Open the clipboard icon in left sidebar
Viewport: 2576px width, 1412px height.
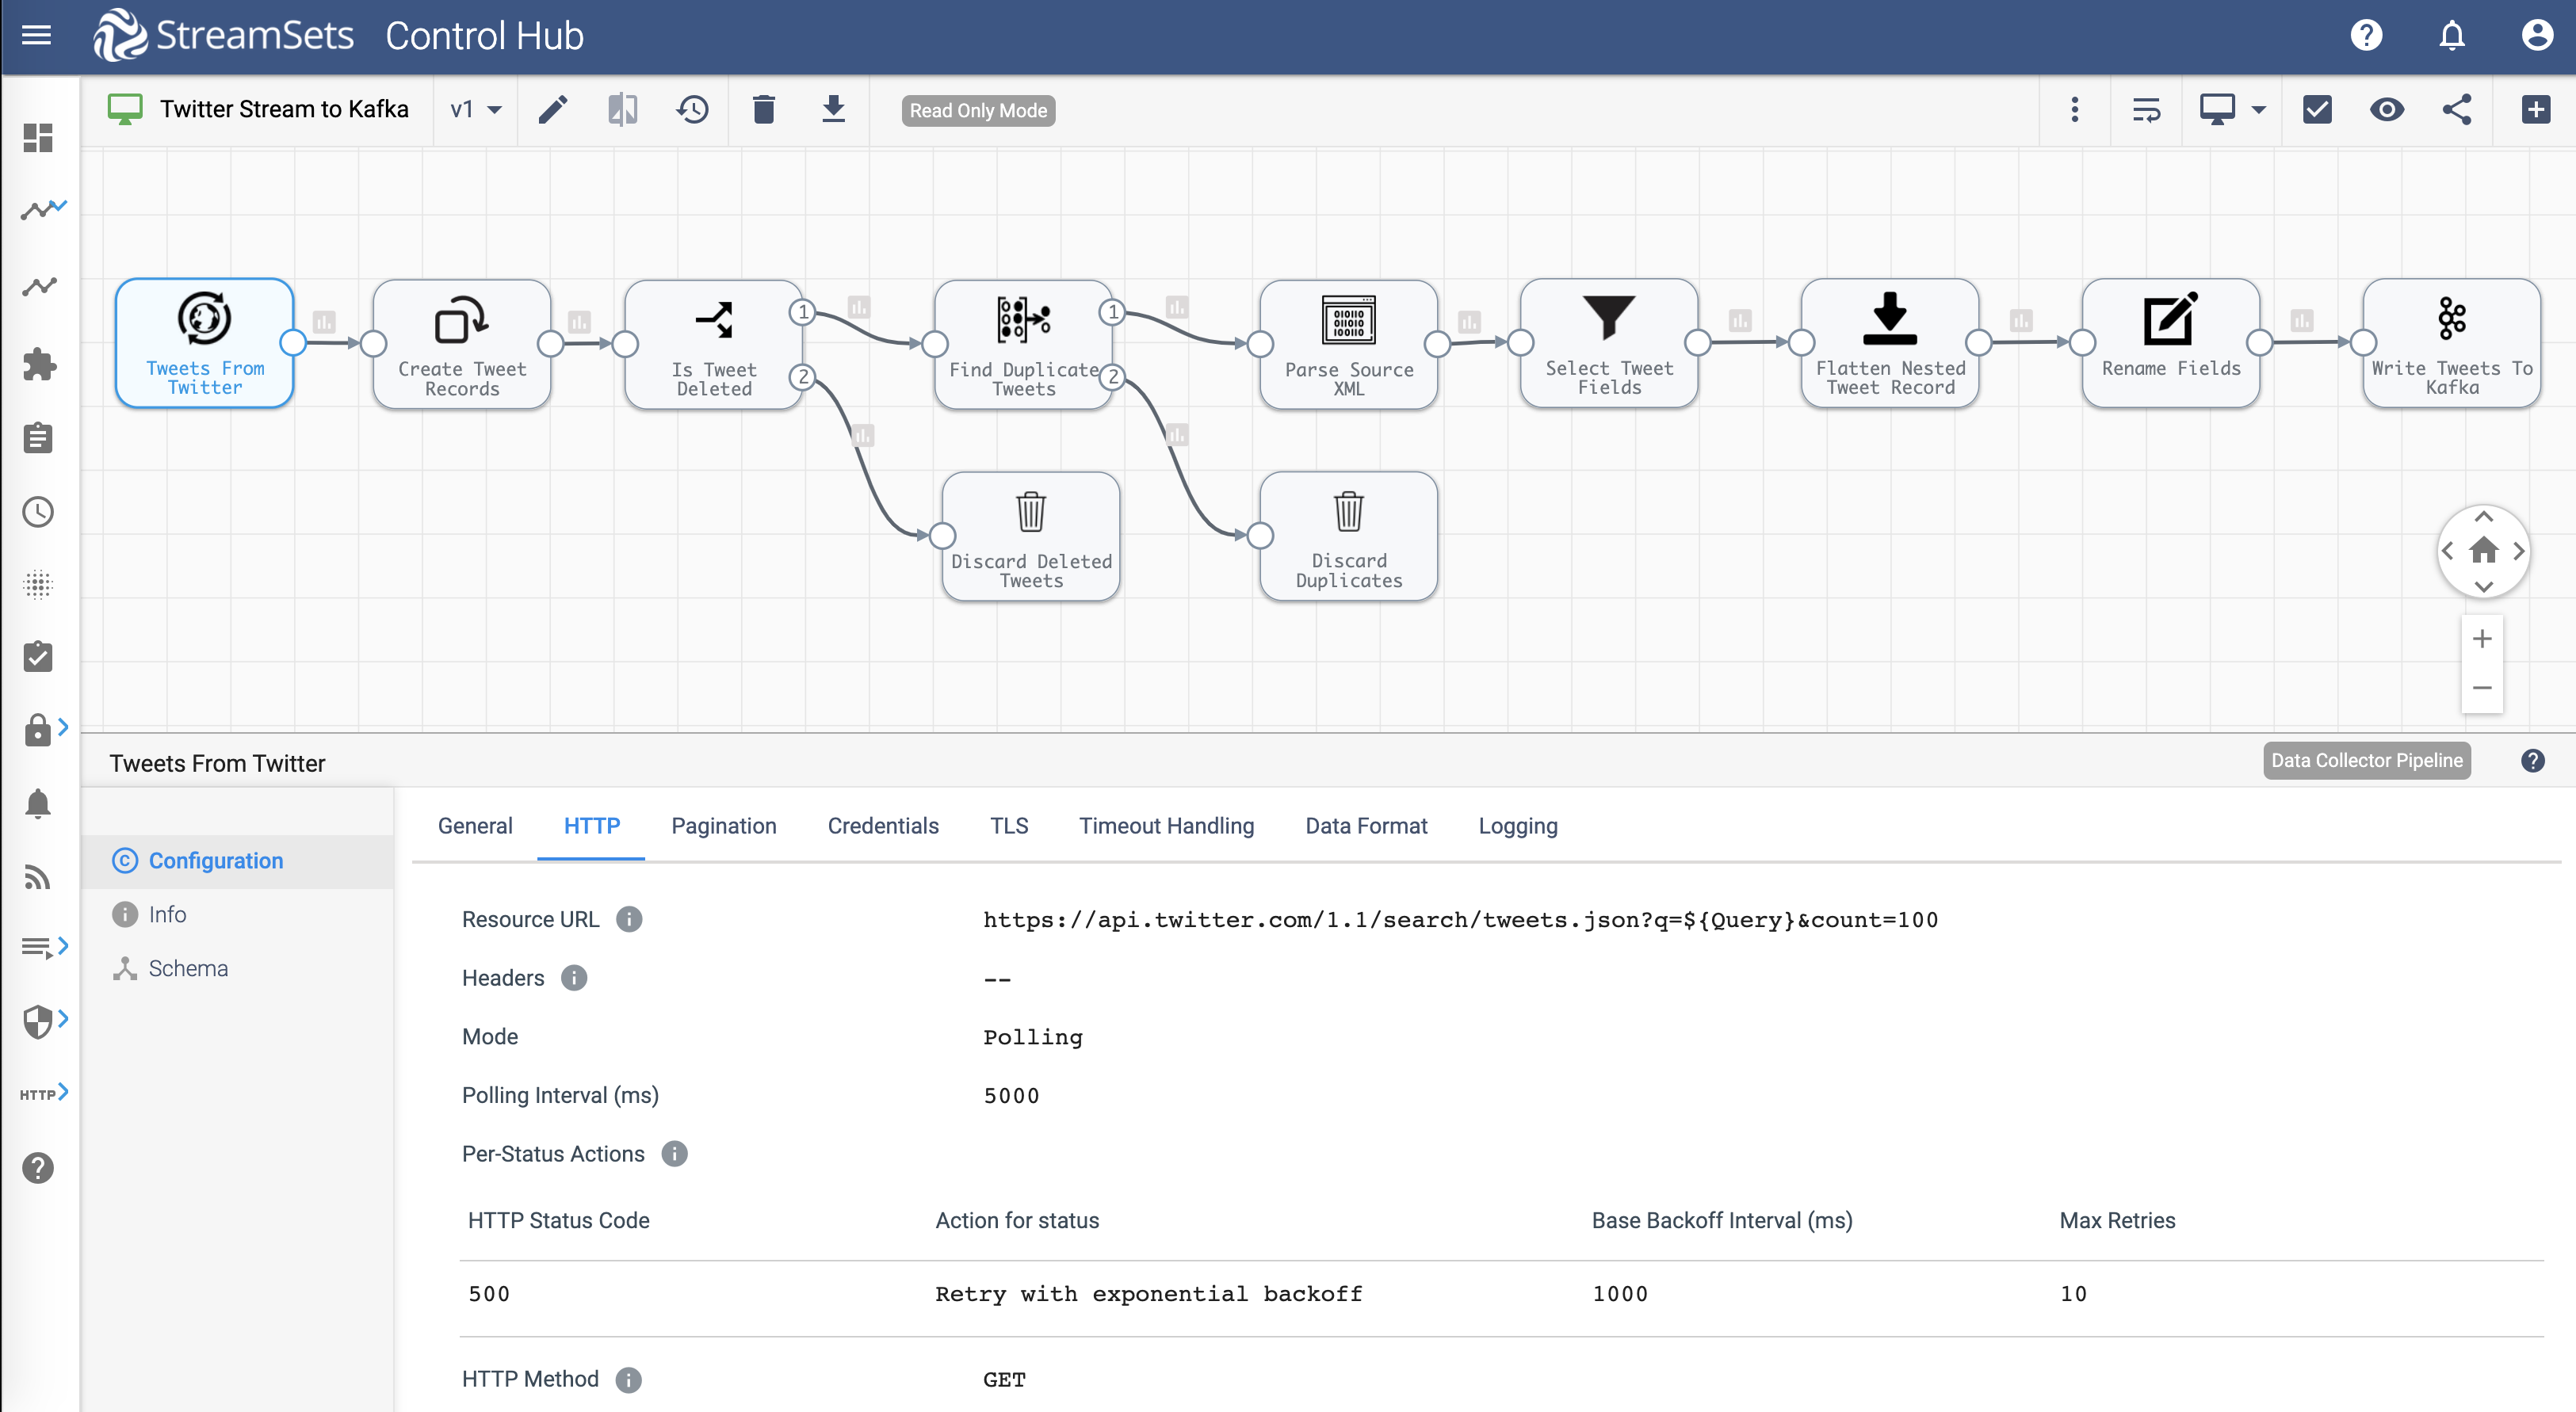(38, 438)
